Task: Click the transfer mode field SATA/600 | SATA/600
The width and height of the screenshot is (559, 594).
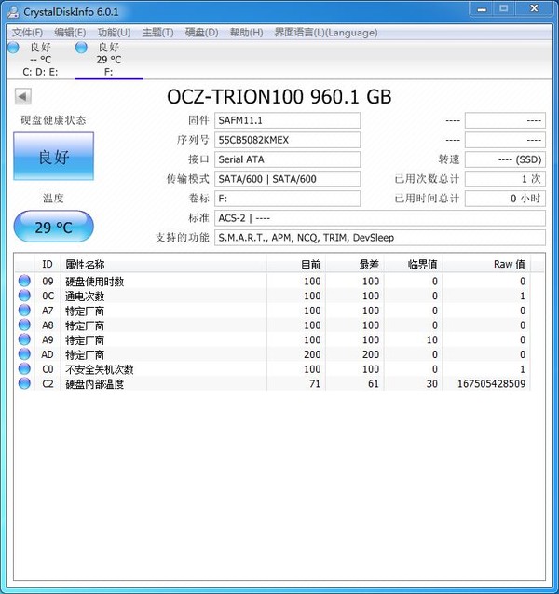Action: [287, 179]
